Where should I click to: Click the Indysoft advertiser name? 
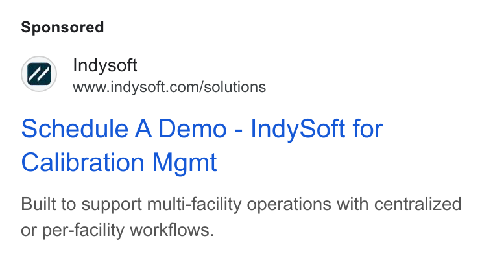coord(104,65)
